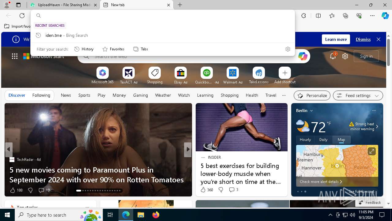The image size is (392, 221).
Task: Open Task View on the taskbar
Action: (110, 215)
